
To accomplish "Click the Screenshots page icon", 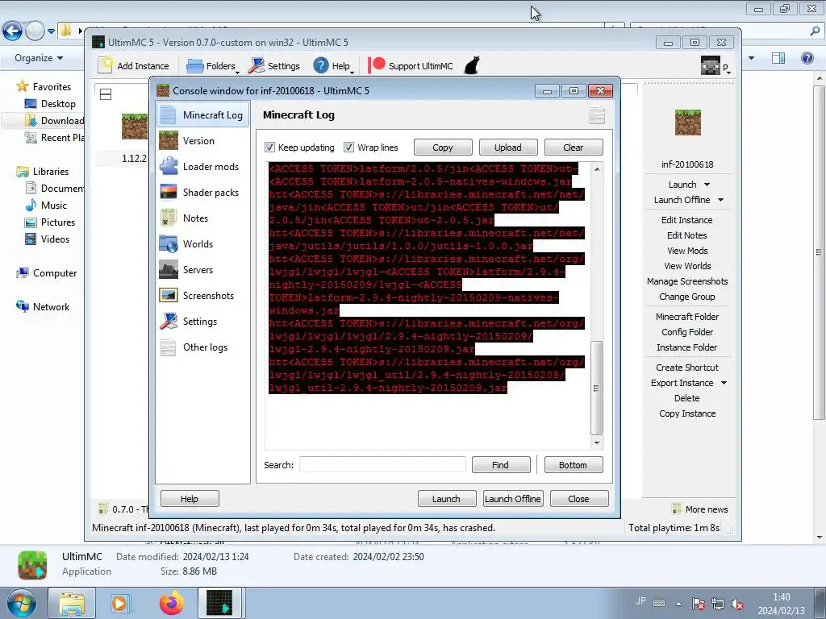I will pyautogui.click(x=169, y=295).
